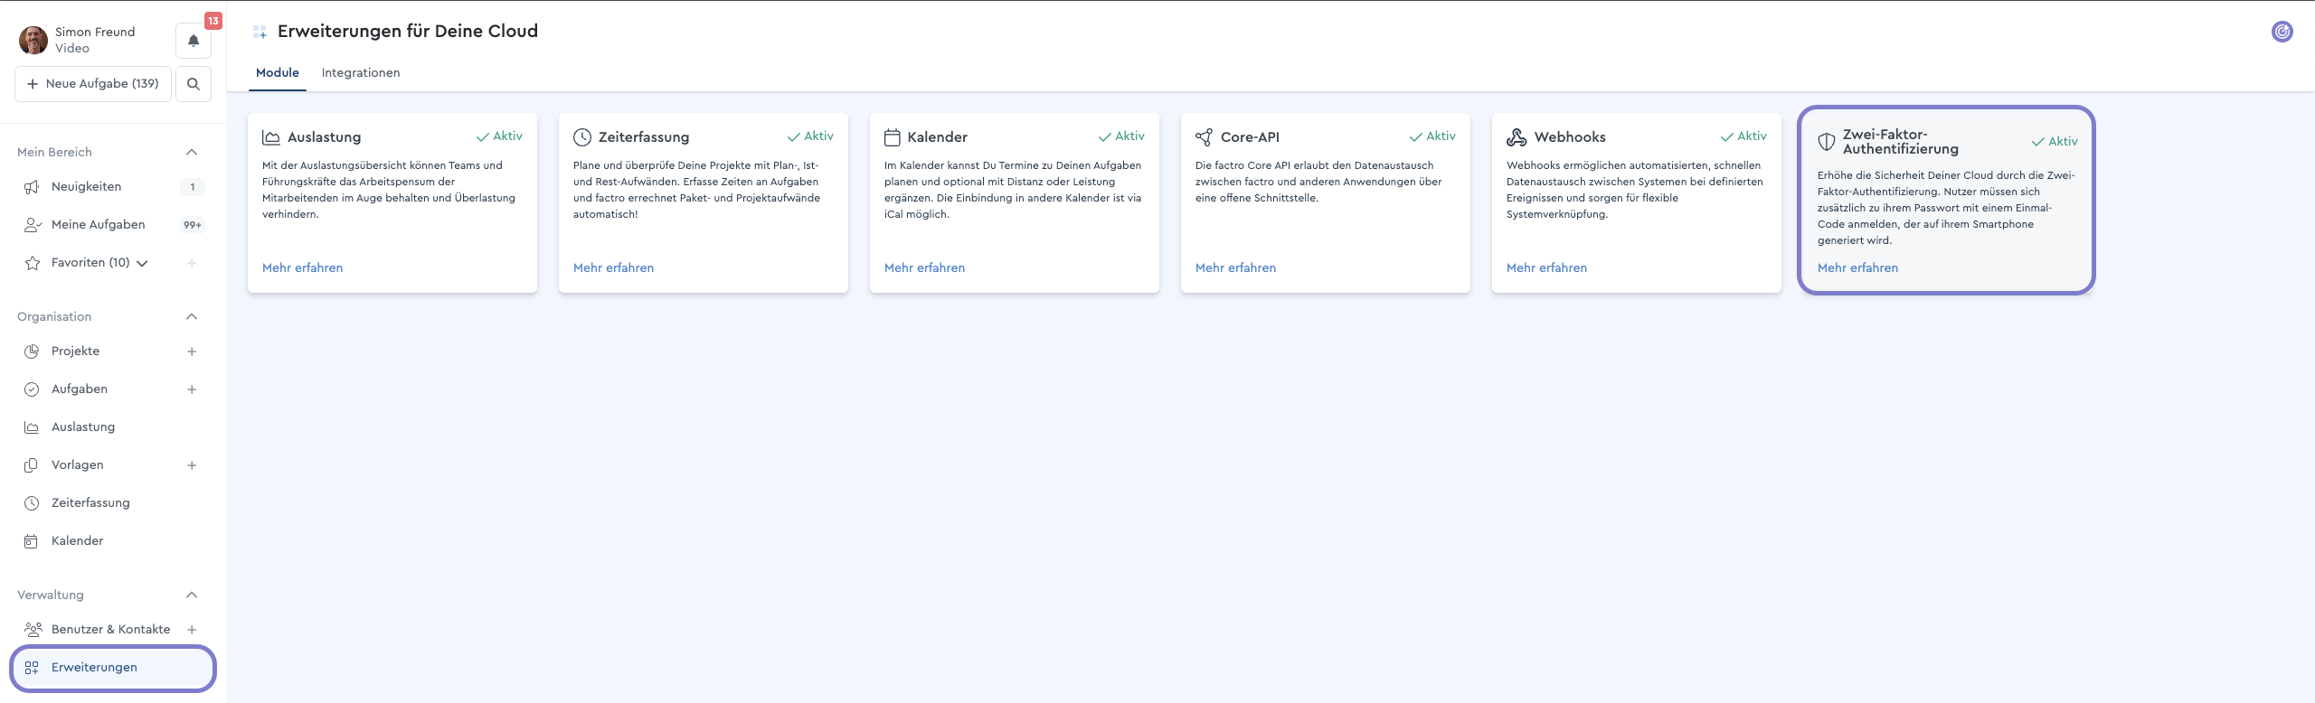Collapse the Organisation section
Image resolution: width=2315 pixels, height=703 pixels.
coord(192,317)
